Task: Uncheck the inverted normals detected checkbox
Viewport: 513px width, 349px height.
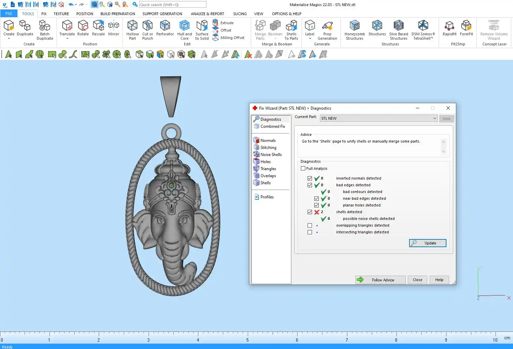Action: click(310, 179)
